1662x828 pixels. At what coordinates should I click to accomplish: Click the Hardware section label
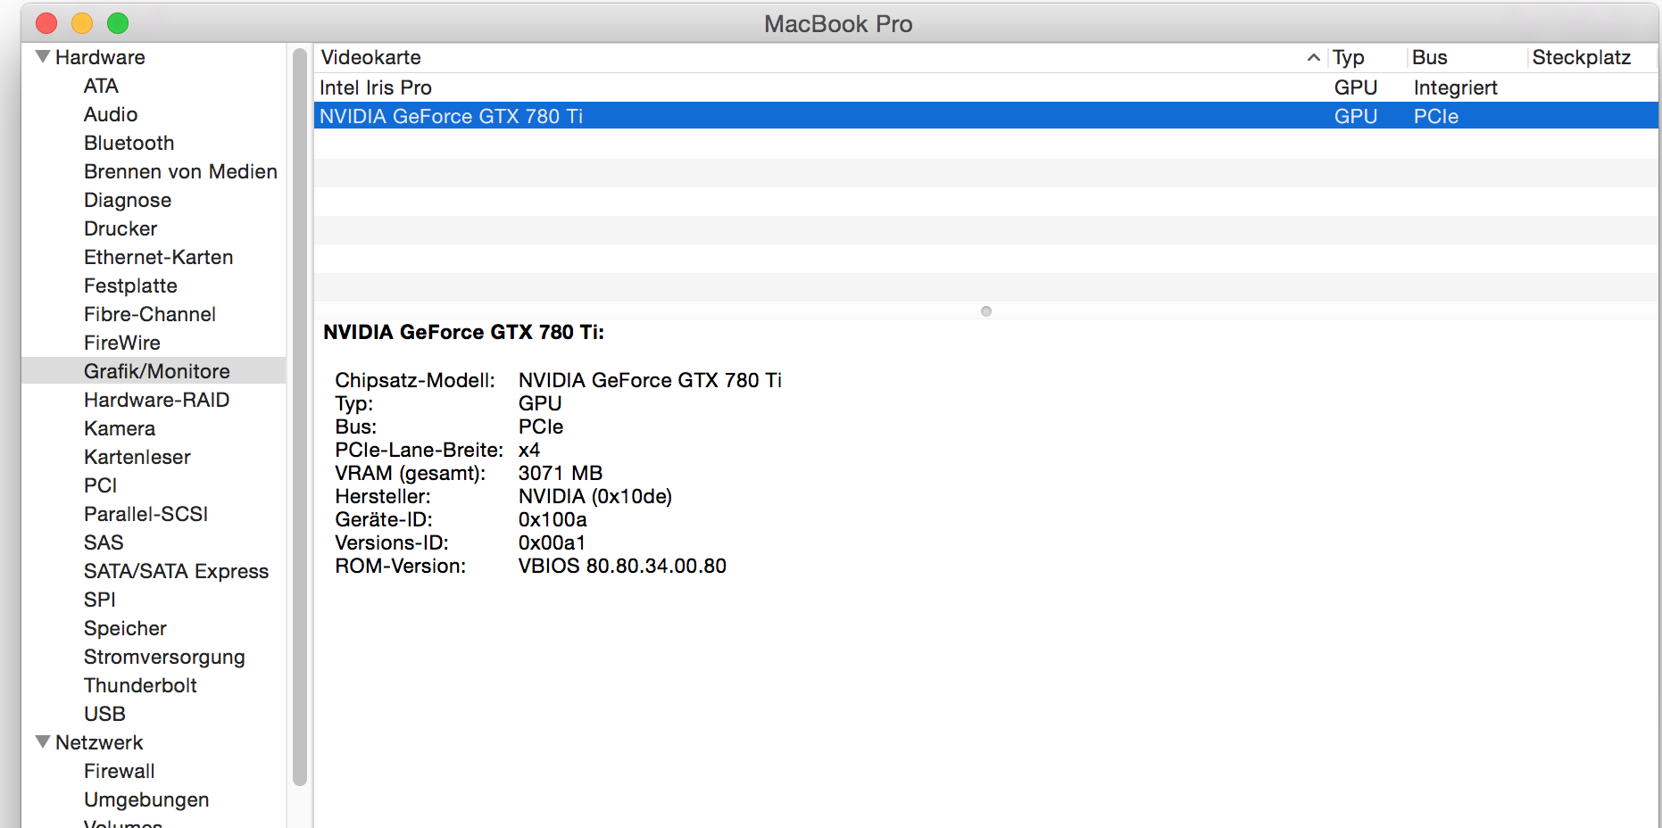point(100,57)
